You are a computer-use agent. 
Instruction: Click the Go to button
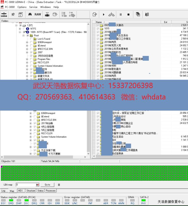[47, 185]
